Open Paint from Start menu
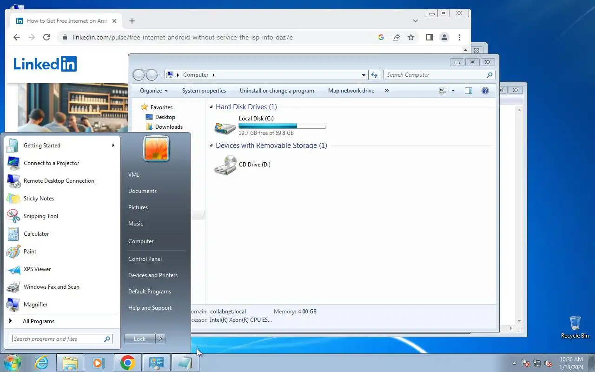Viewport: 595px width, 372px height. (60, 252)
